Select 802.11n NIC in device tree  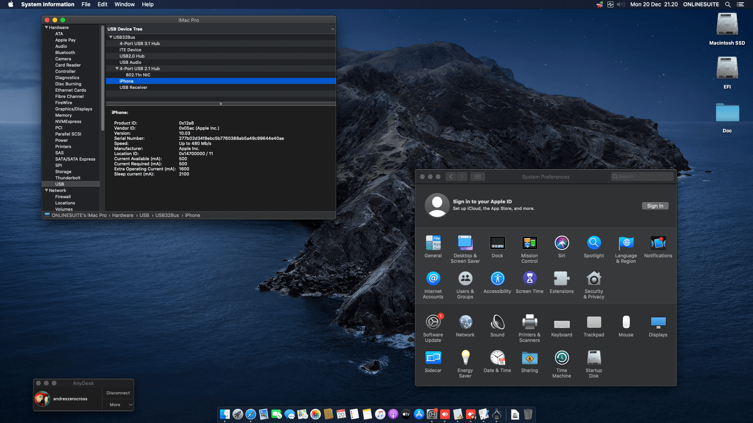point(221,75)
